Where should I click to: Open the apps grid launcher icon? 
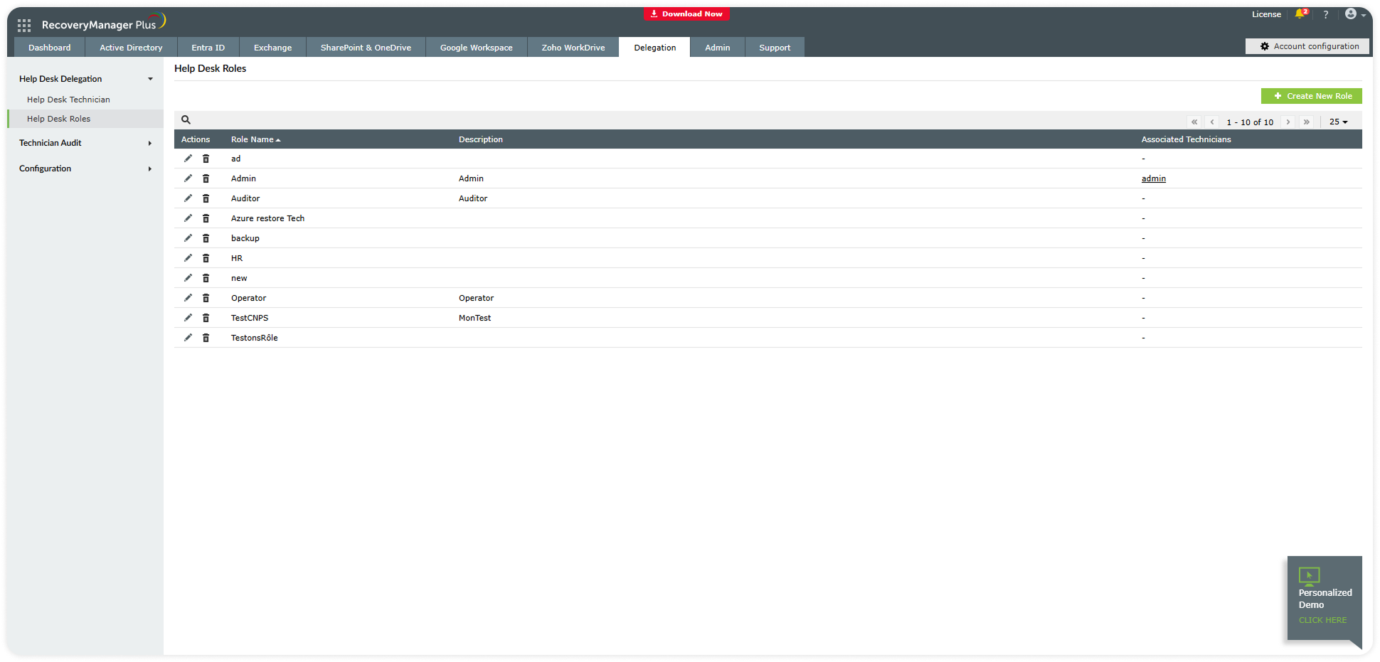click(x=24, y=26)
